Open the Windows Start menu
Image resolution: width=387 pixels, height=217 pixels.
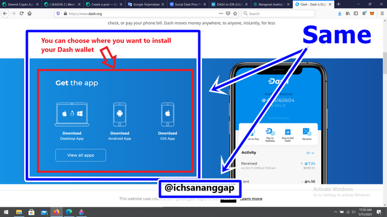coord(6,212)
